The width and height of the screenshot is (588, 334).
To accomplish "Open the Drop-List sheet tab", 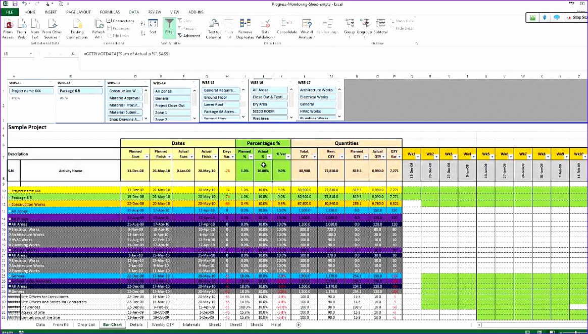I will [86, 324].
